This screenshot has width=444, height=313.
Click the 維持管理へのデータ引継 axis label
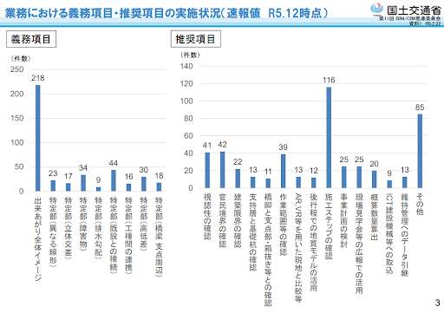tap(405, 235)
